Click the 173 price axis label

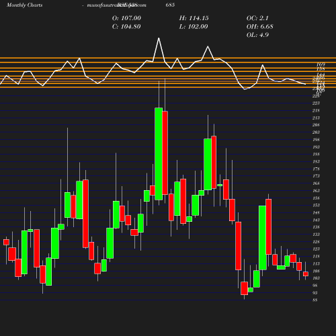[316, 176]
